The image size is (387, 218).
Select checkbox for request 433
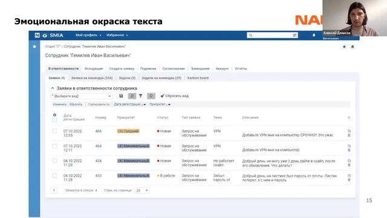[x=54, y=176]
